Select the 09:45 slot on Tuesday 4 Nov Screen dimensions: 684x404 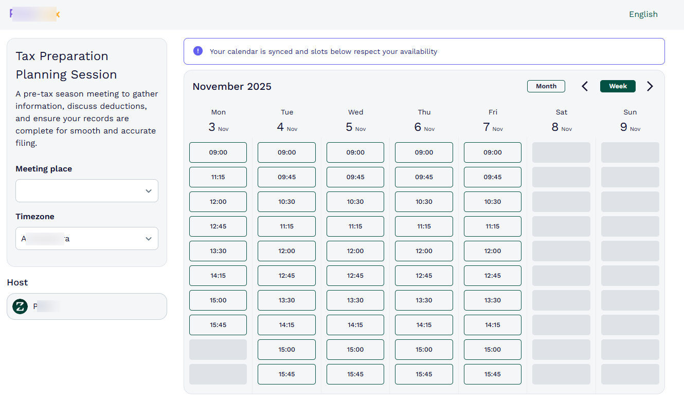point(286,177)
